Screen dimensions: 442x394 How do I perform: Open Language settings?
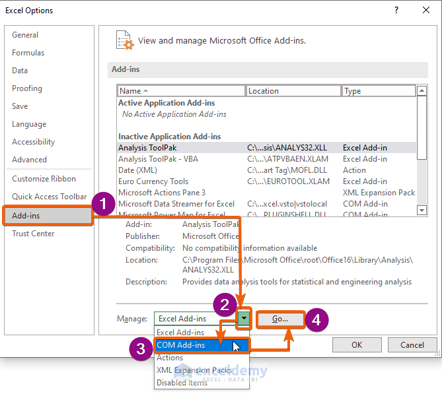point(29,124)
